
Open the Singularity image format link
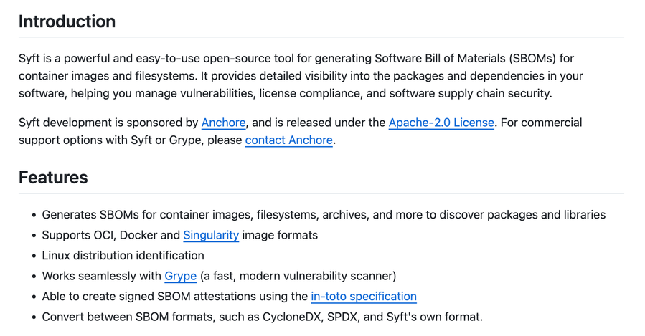[211, 236]
